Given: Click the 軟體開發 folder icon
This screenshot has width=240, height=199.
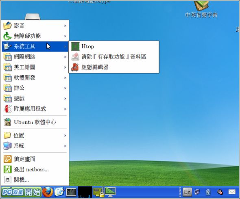Looking at the screenshot, I should pyautogui.click(x=7, y=78).
